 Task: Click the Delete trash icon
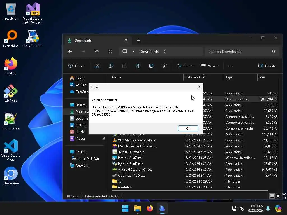coord(165,66)
